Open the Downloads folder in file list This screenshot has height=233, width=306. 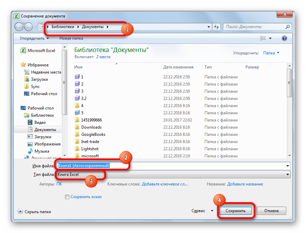(91, 127)
